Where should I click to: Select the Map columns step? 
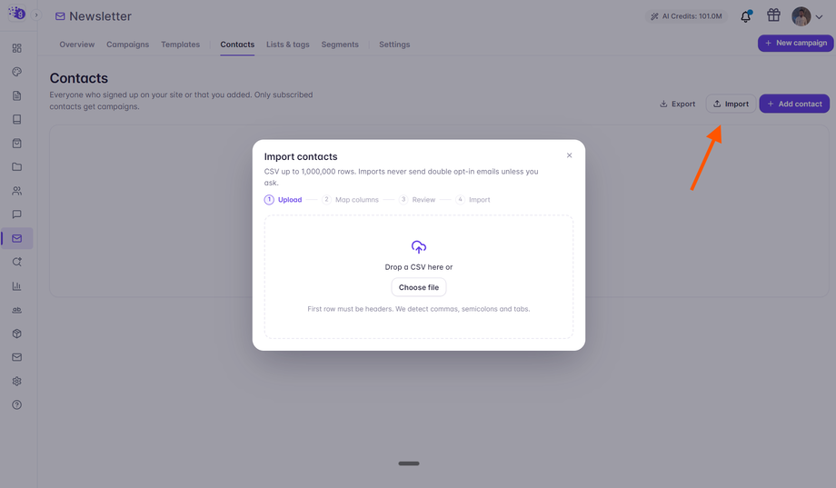click(350, 199)
